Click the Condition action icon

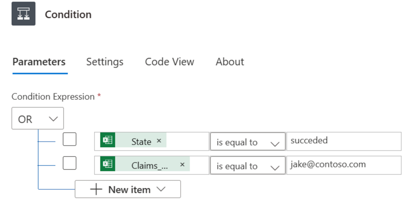point(23,14)
